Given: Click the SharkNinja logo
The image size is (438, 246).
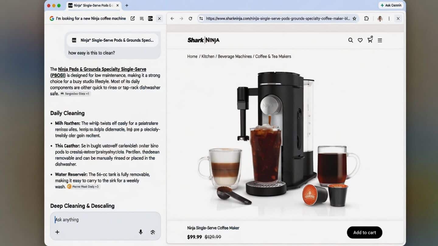Looking at the screenshot, I should pyautogui.click(x=203, y=40).
